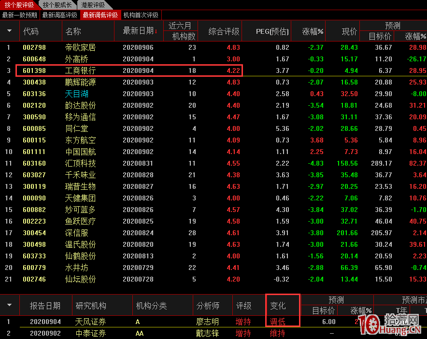427x339 pixels.
Task: Select stock row 鱼跃医疗
Action: point(213,221)
